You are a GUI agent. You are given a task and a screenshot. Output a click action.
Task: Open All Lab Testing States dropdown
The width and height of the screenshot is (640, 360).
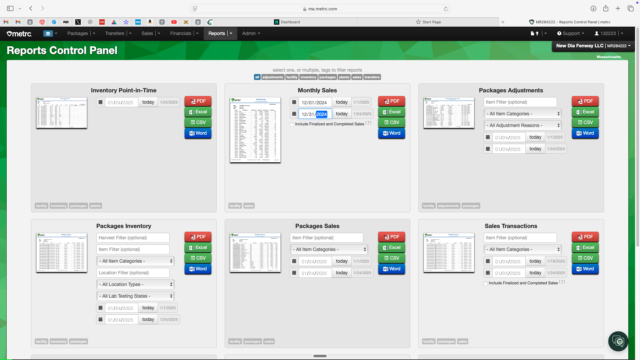click(x=135, y=296)
